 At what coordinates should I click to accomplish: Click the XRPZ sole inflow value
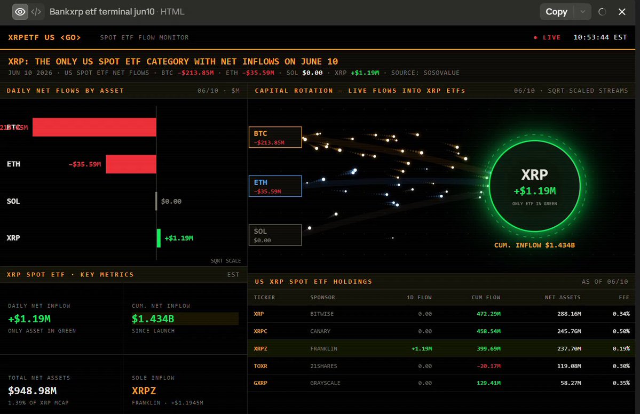point(144,391)
